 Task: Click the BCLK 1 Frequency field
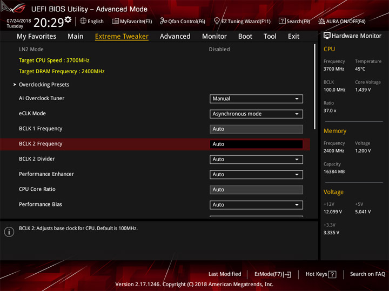coord(256,129)
